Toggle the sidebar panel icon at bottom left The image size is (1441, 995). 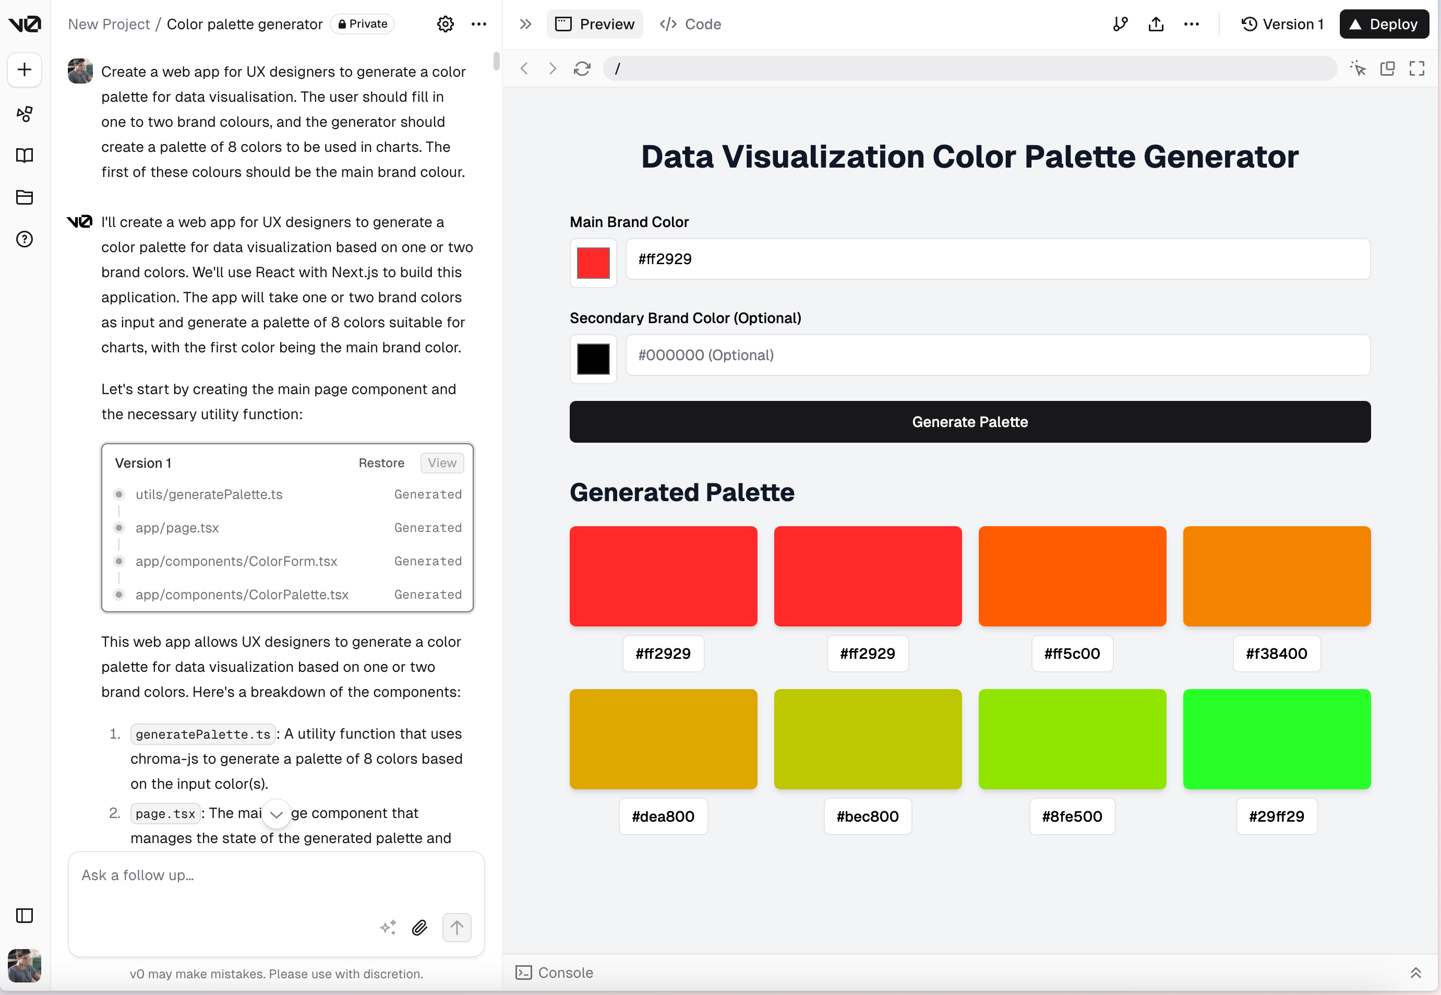pos(25,915)
